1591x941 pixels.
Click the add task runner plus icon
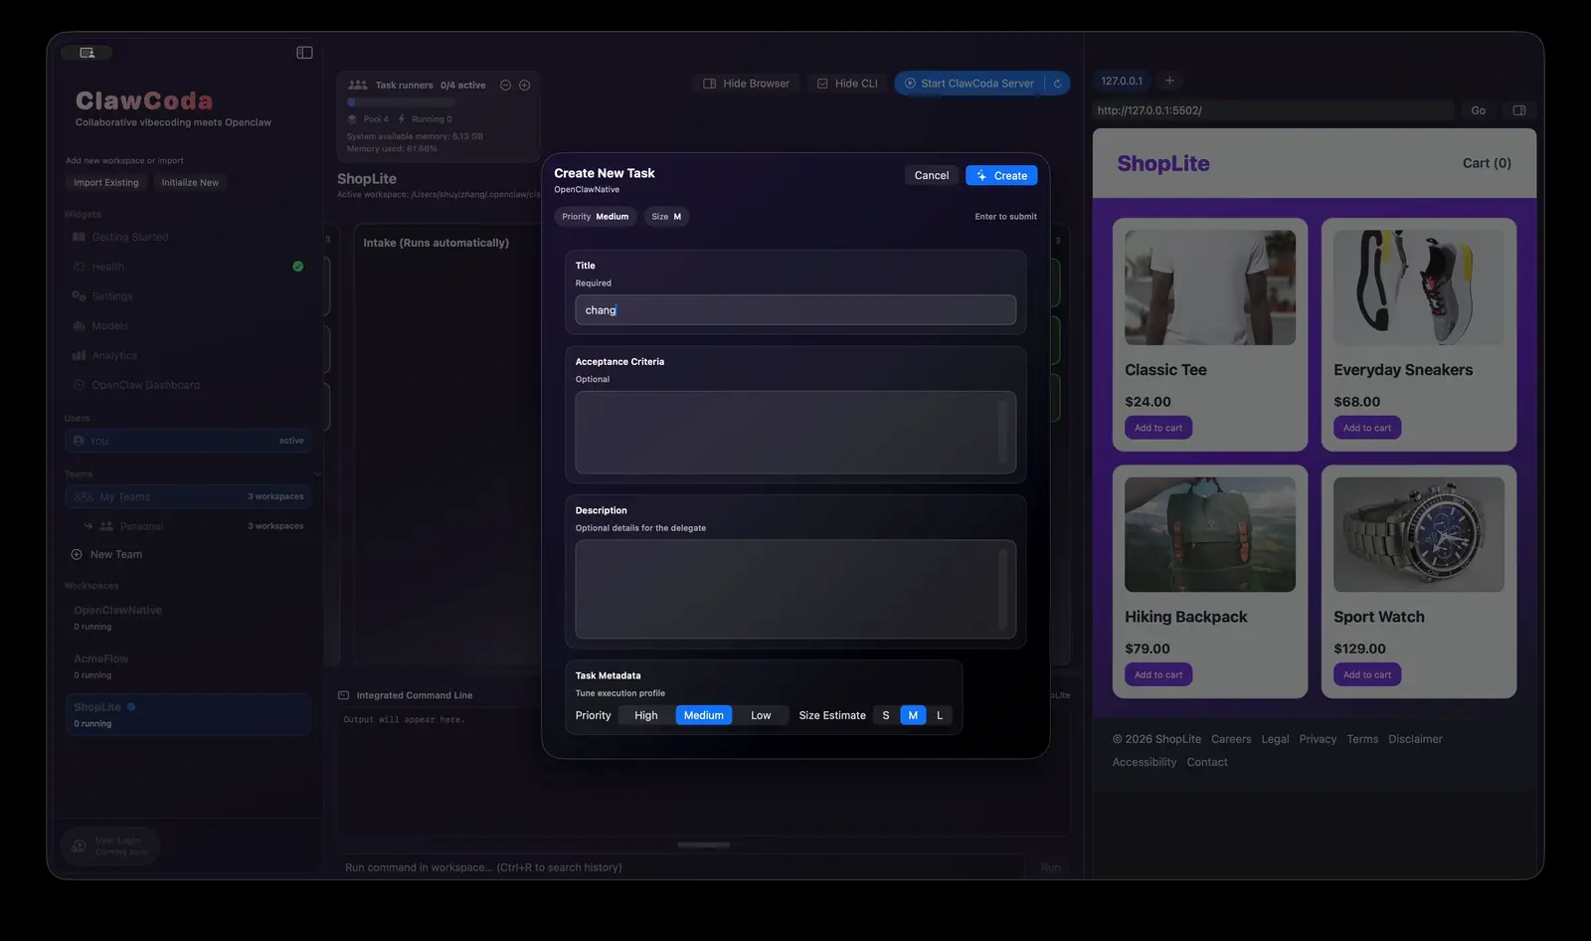pyautogui.click(x=525, y=86)
